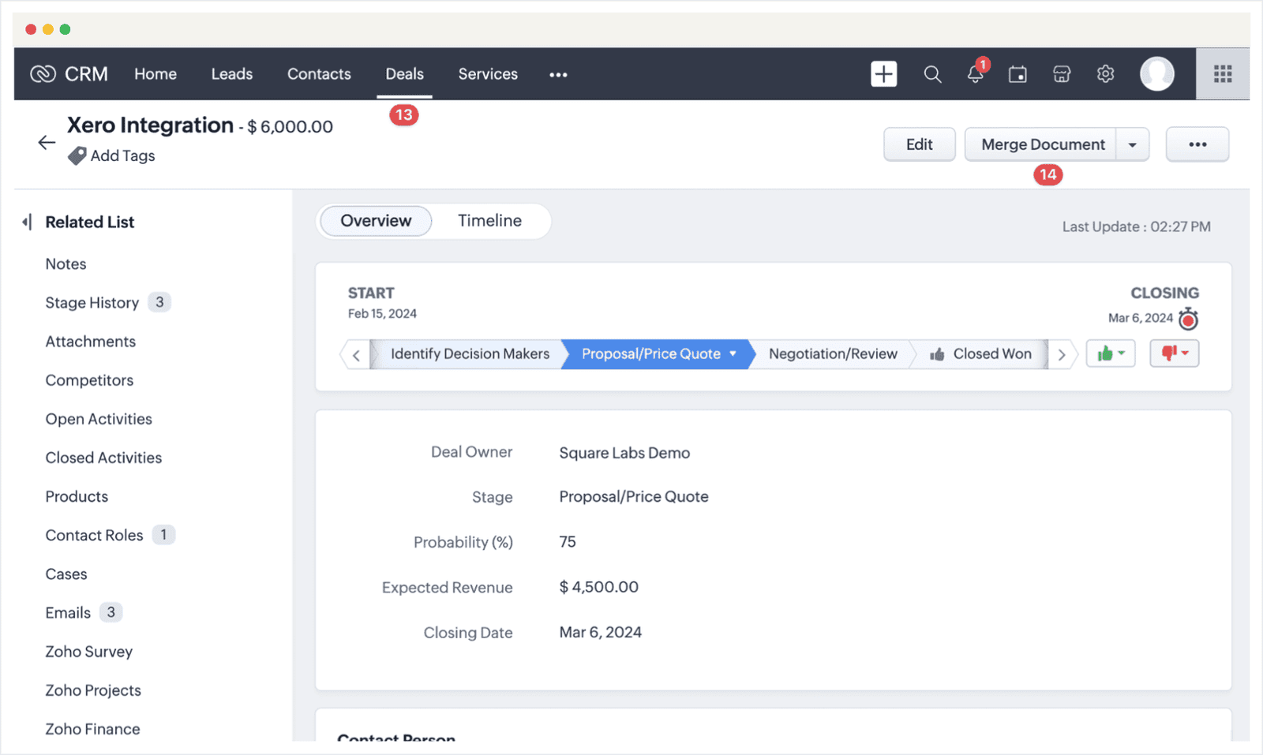
Task: Select Closed Won stage
Action: tap(981, 353)
